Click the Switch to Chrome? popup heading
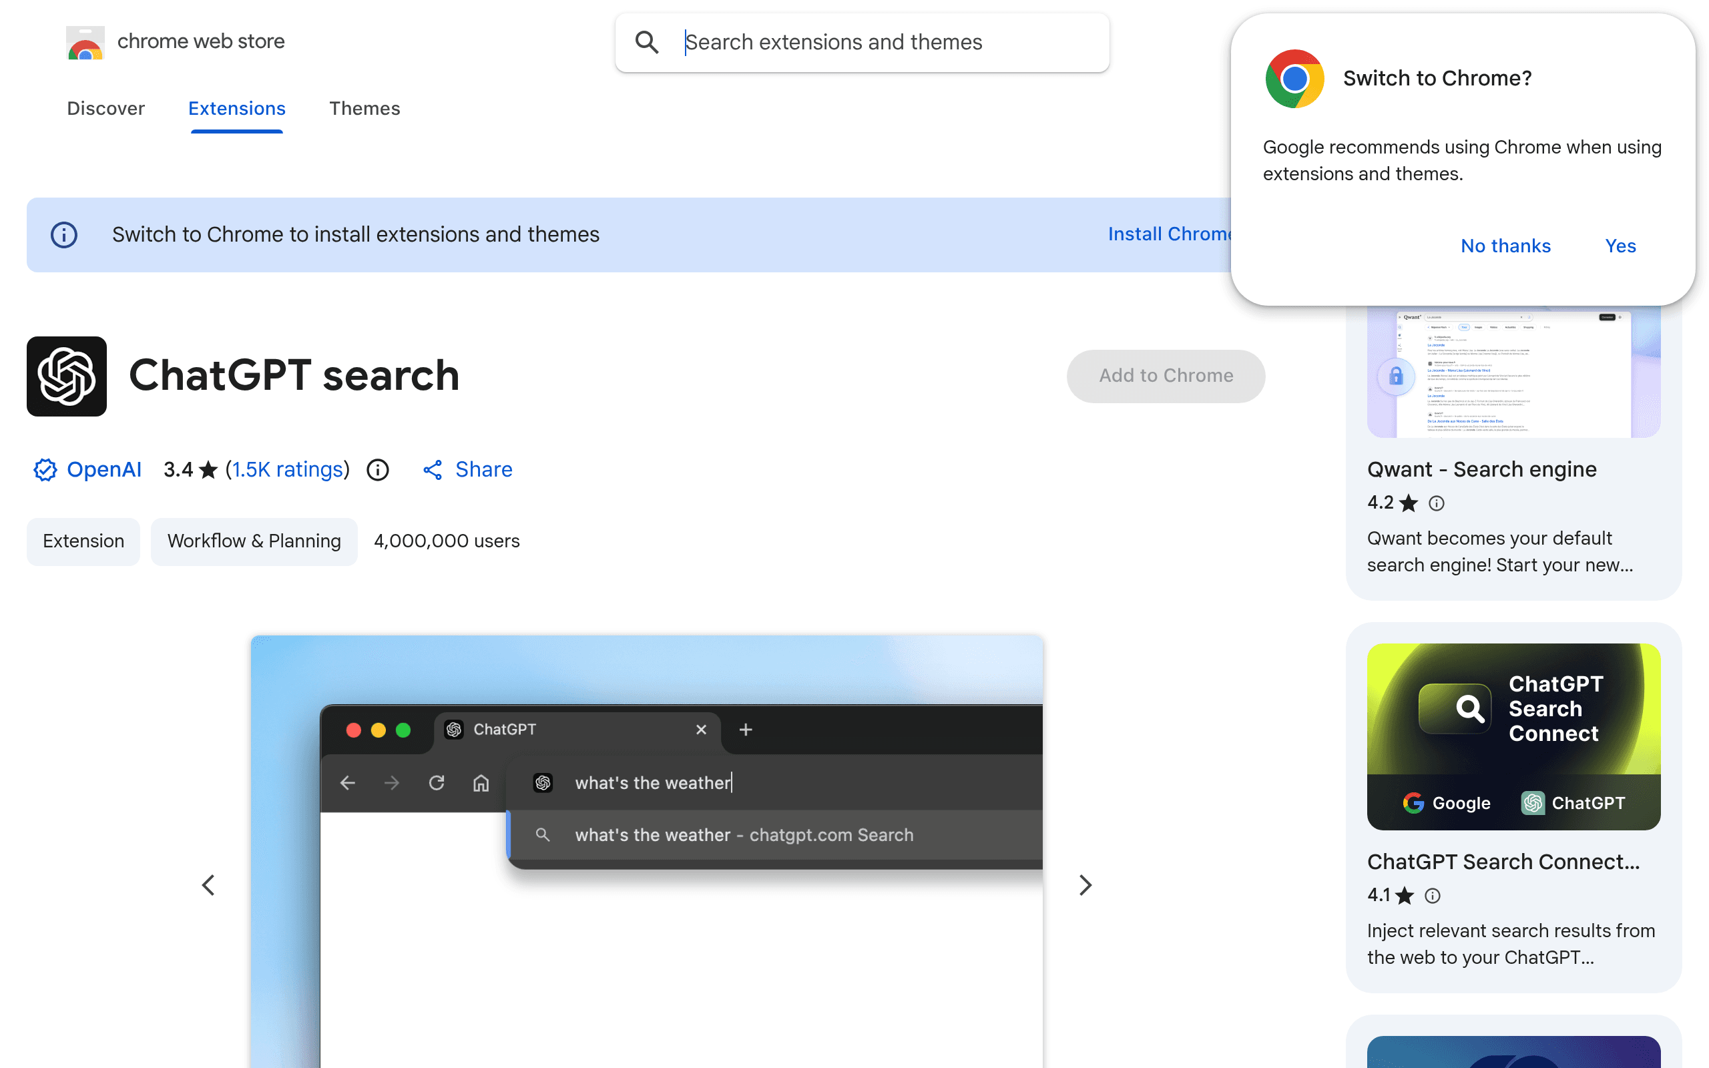Screen dimensions: 1709x1068 point(1437,78)
